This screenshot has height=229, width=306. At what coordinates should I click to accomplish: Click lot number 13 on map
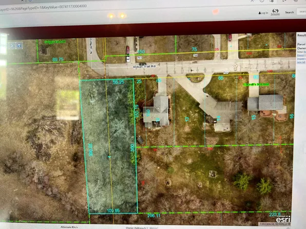pyautogui.click(x=187, y=119)
